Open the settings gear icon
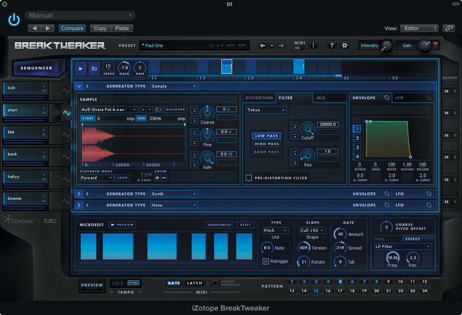Viewport: 462px width, 315px height. (345, 45)
